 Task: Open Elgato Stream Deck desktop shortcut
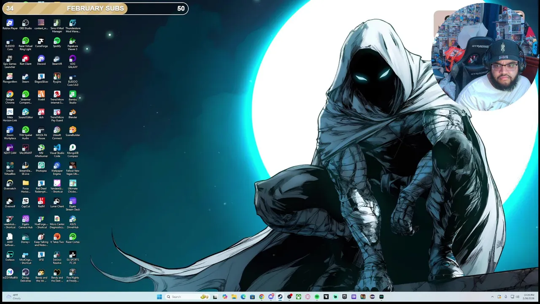point(73,204)
